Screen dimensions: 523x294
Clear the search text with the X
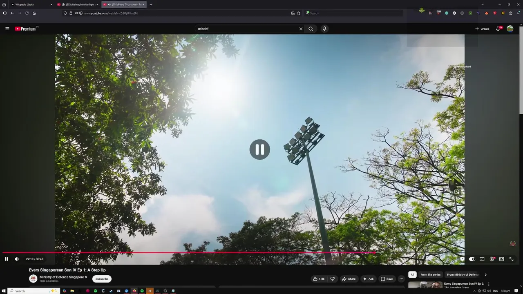click(x=301, y=29)
